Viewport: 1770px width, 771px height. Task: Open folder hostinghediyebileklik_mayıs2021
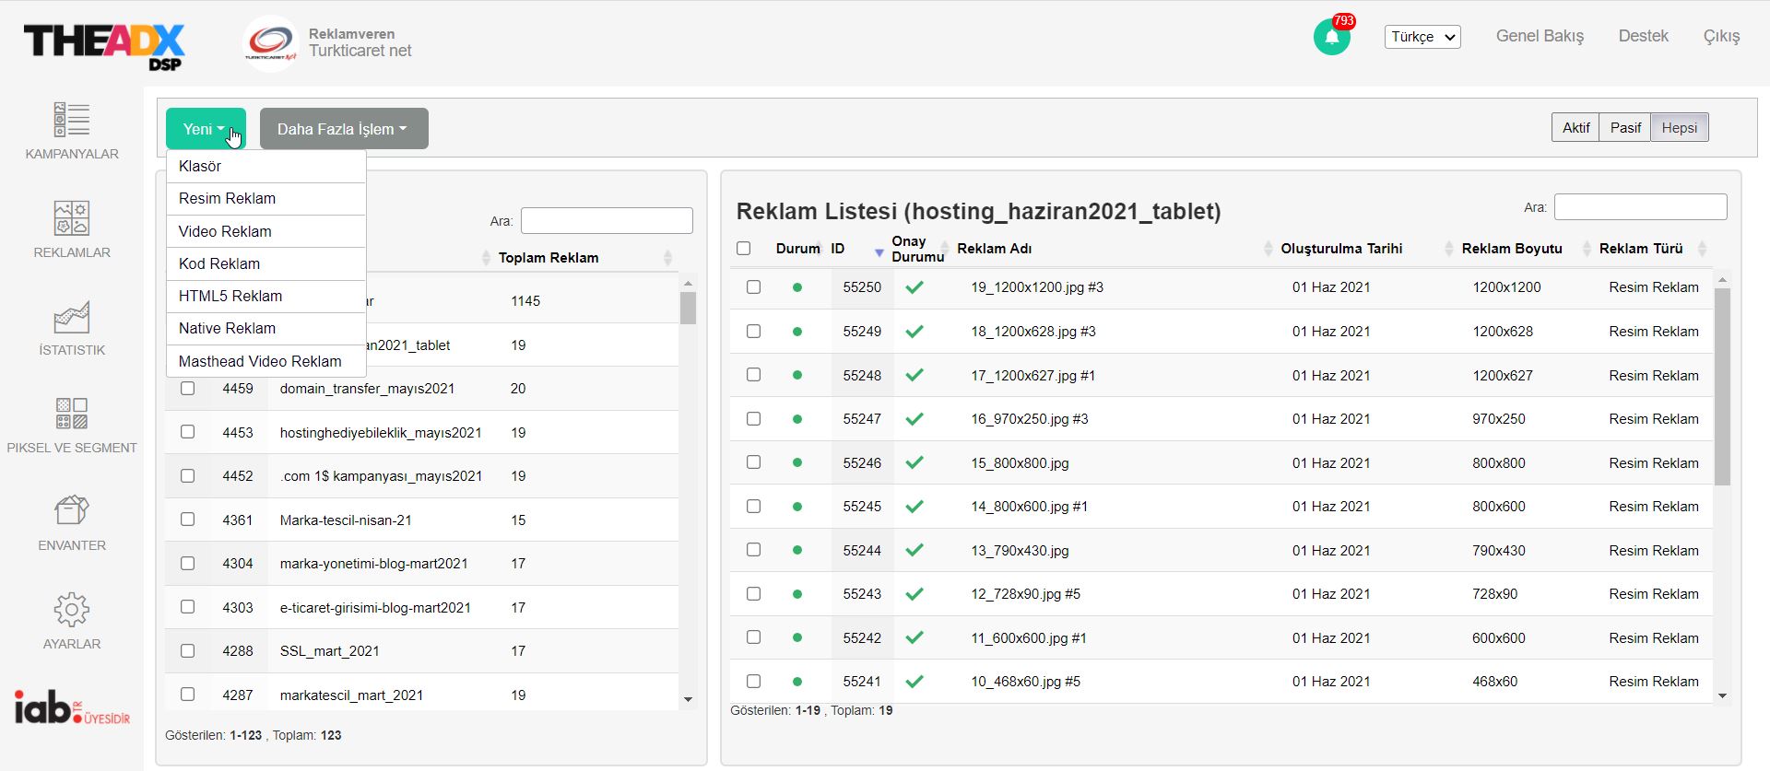(x=381, y=433)
